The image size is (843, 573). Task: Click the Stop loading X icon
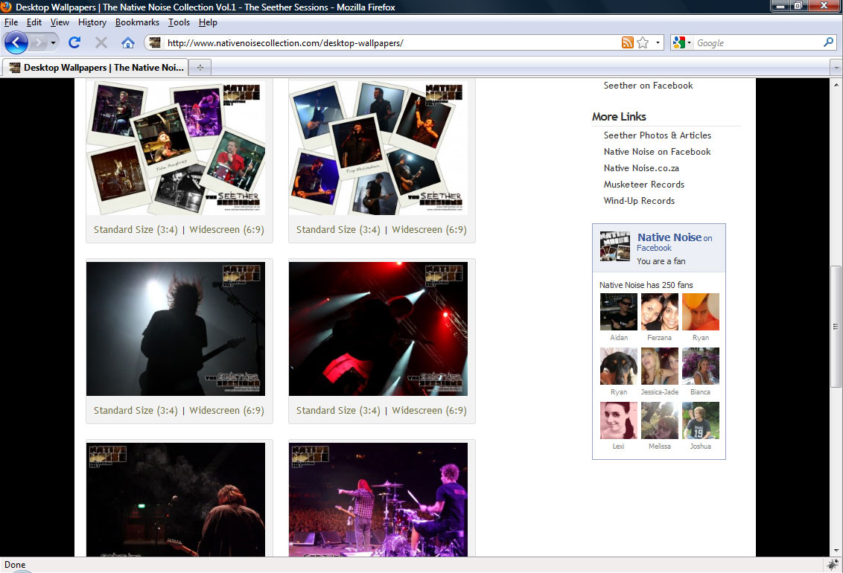click(101, 42)
